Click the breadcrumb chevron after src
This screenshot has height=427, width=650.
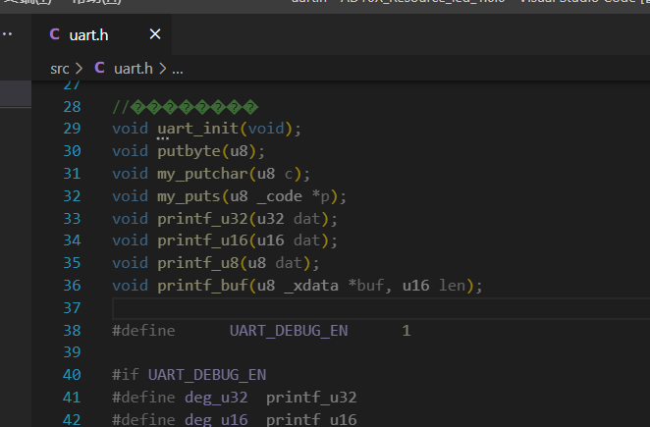(80, 69)
